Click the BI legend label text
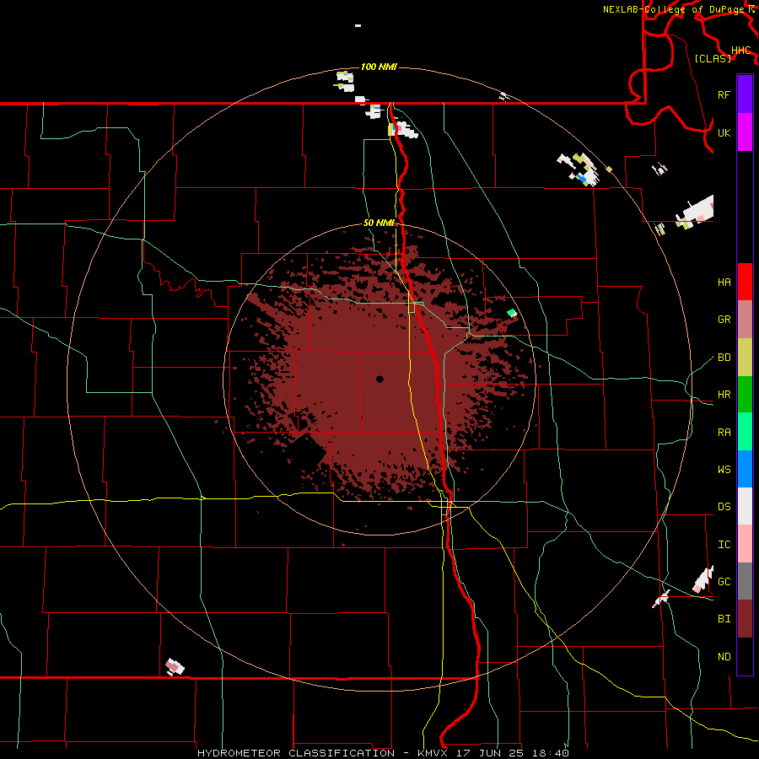 724,619
